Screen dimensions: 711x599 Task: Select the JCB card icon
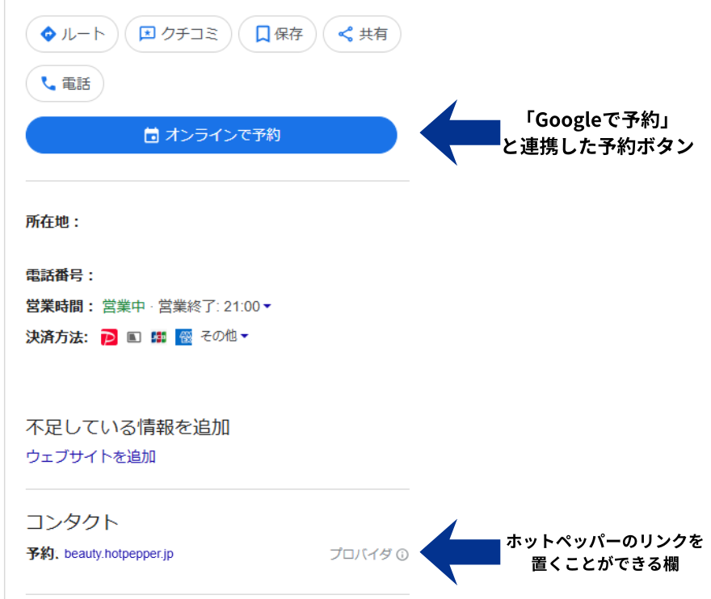158,337
